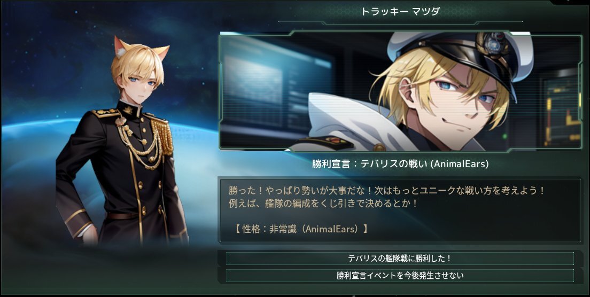Screen dimensions: 590x297
Task: Click the collar insignia on the black uniform
Action: [x=128, y=110]
